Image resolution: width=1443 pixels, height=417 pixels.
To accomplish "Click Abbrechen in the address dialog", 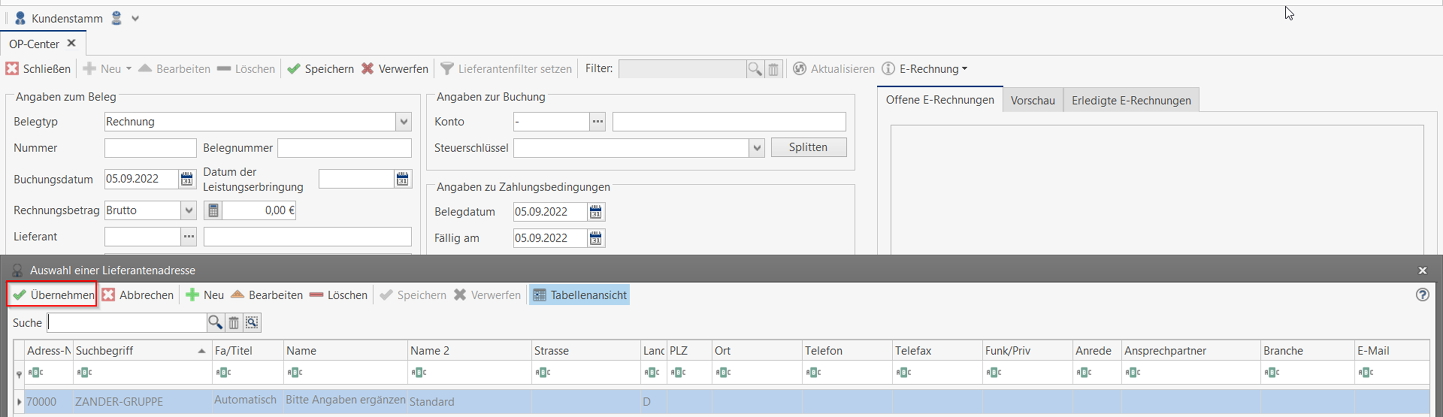I will click(139, 295).
